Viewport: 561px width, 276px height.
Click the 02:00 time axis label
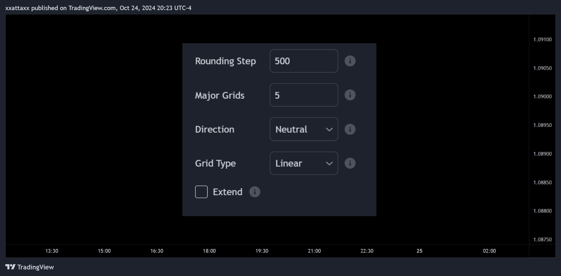coord(489,251)
